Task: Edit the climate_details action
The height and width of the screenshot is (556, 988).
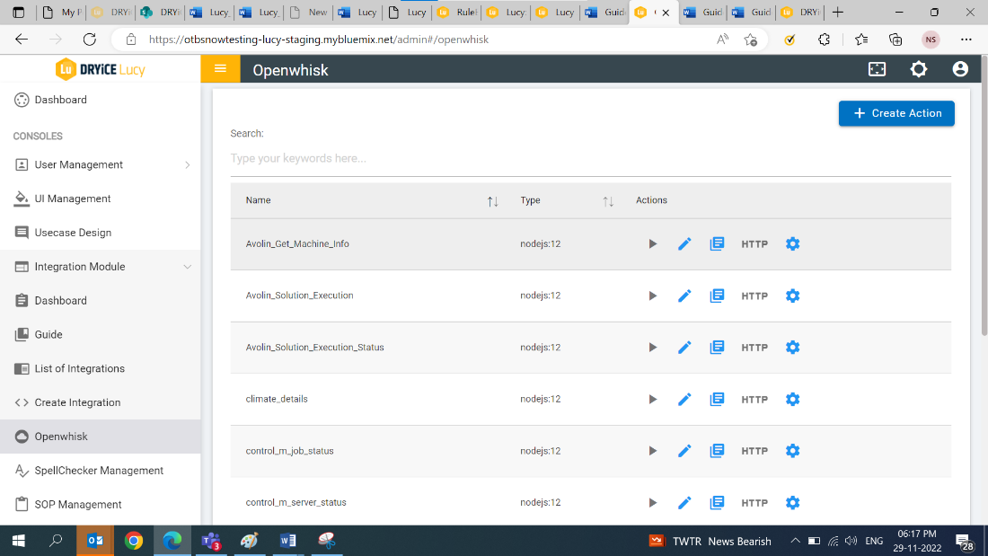Action: point(684,399)
